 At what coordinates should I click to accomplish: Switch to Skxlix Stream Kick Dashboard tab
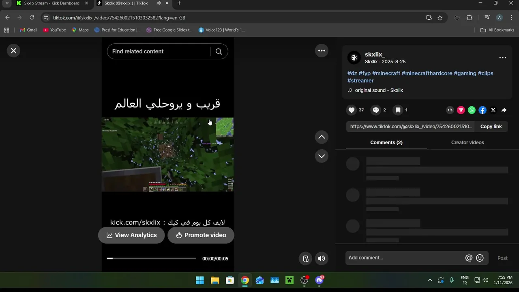51,3
